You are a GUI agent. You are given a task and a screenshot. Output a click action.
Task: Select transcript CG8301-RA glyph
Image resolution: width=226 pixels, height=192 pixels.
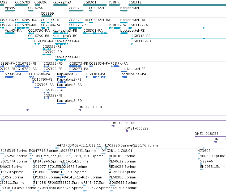coord(95,33)
